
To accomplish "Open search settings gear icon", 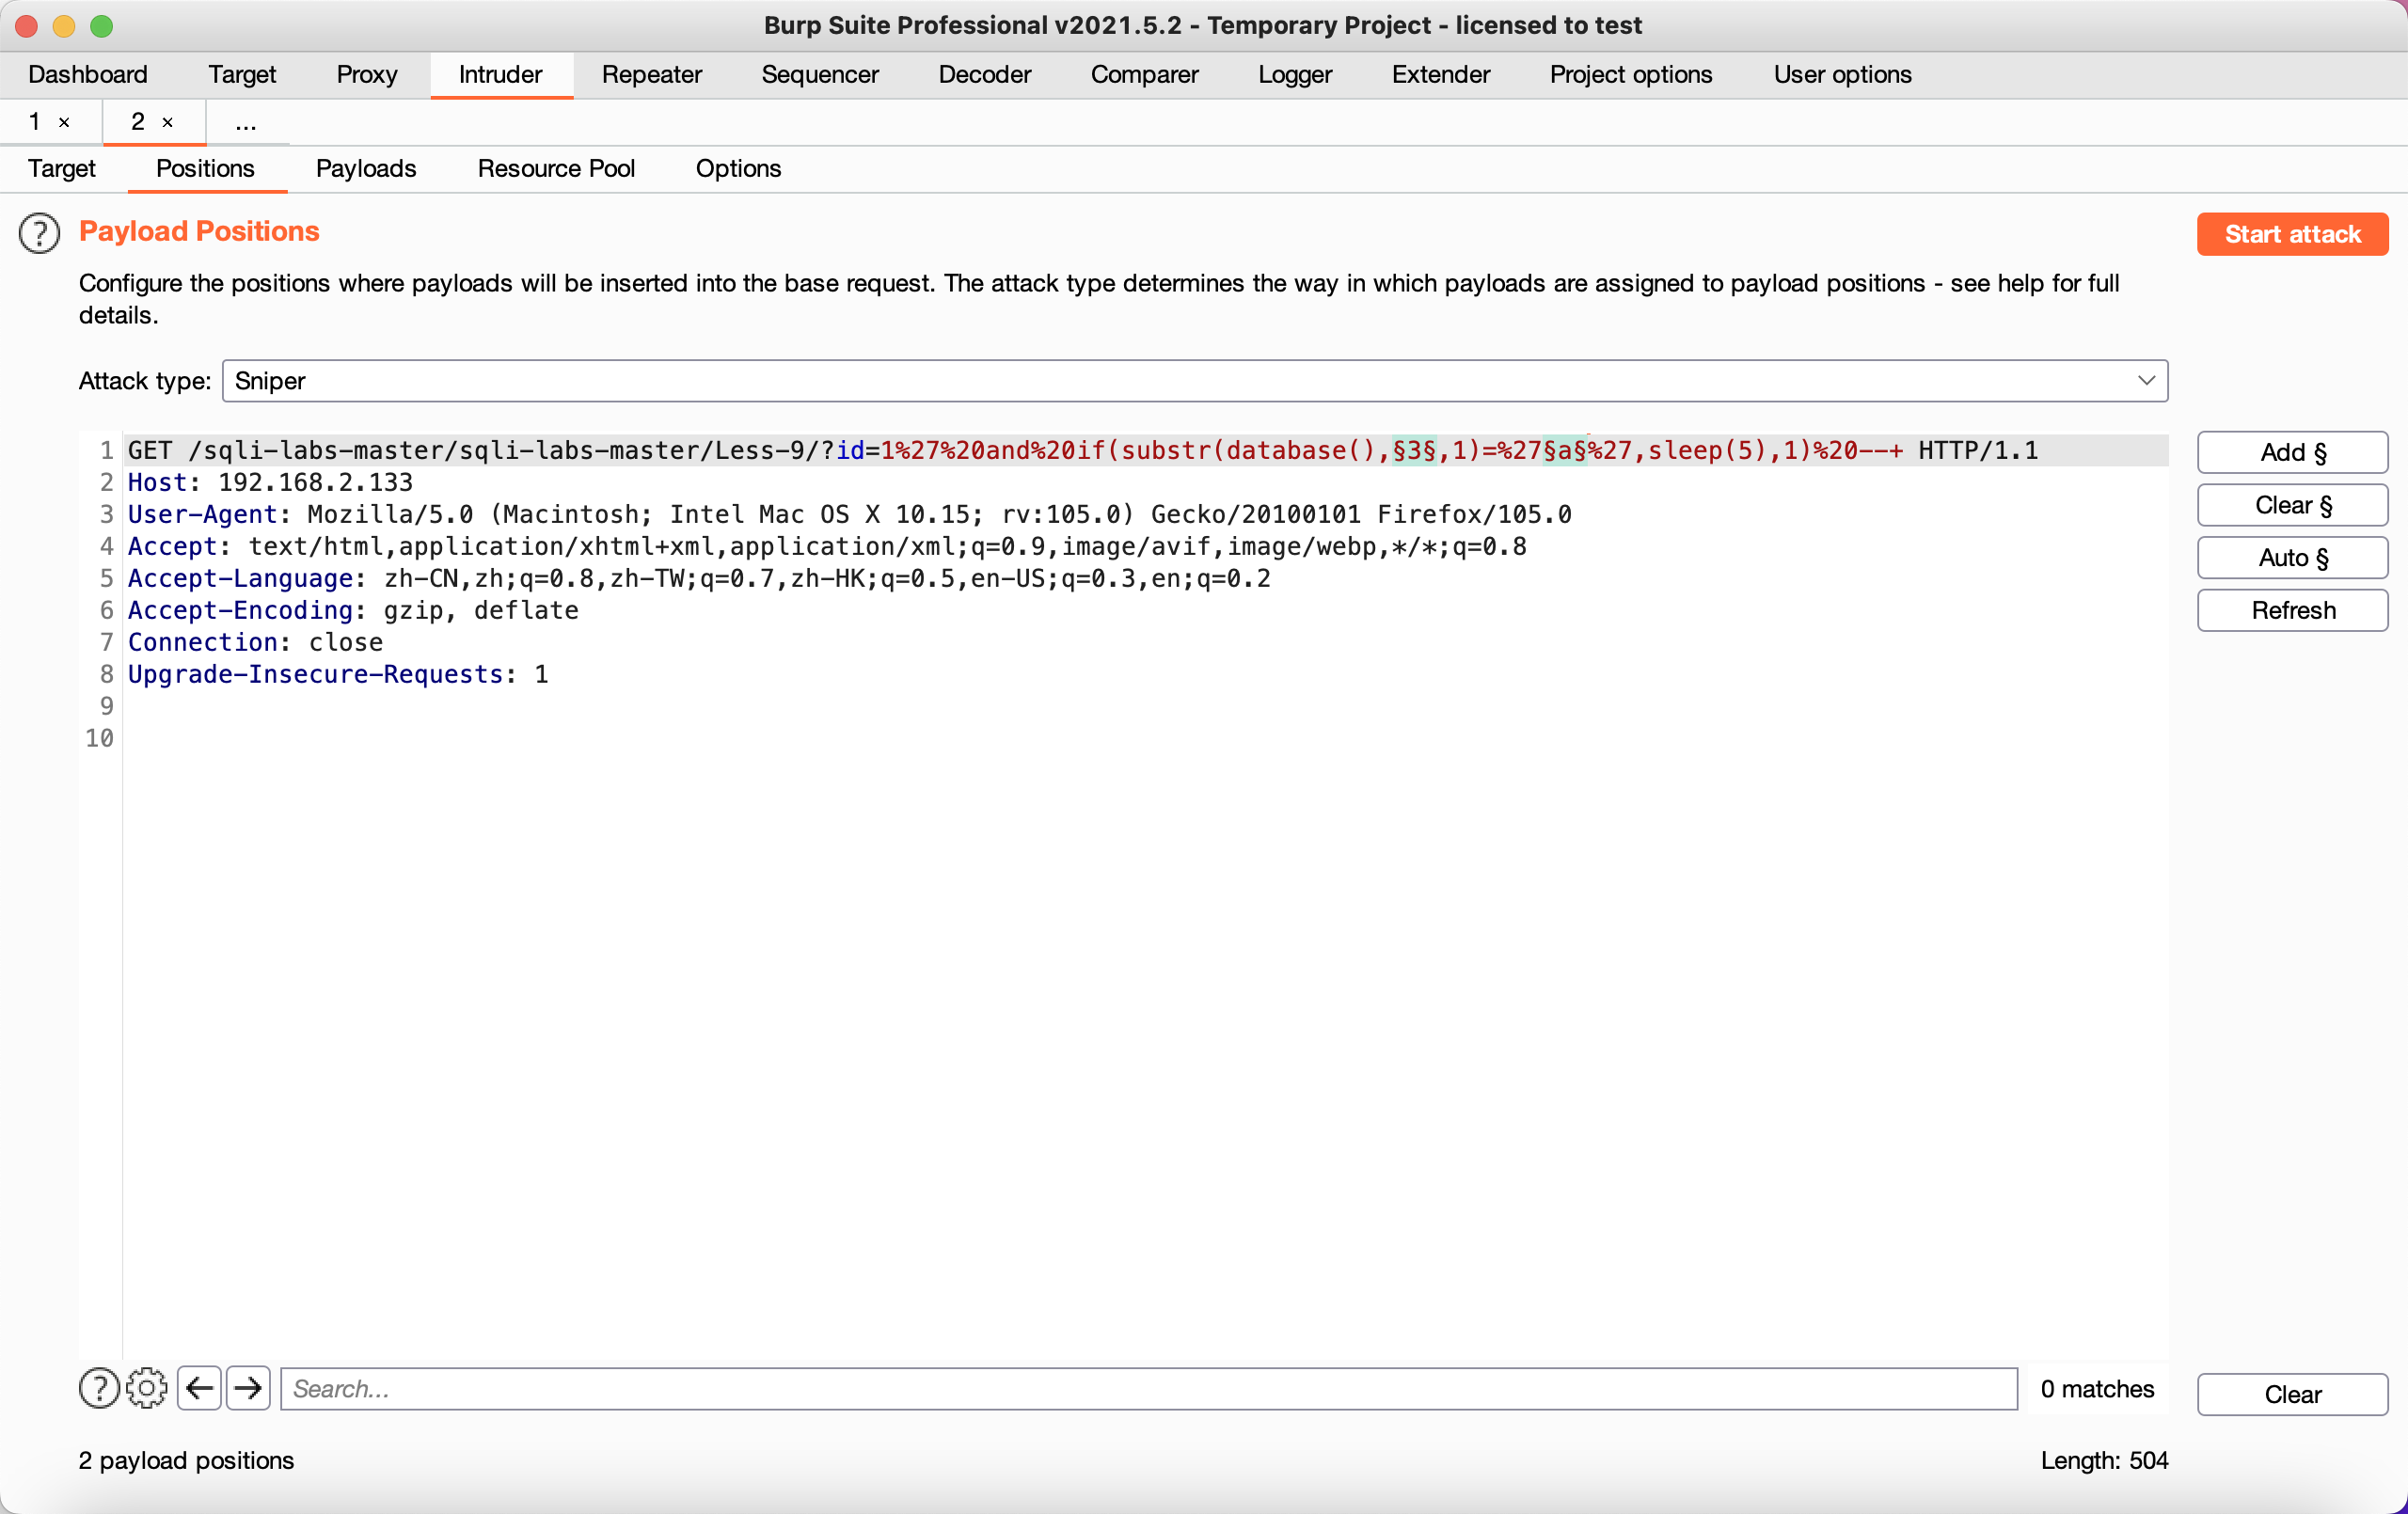I will [147, 1388].
